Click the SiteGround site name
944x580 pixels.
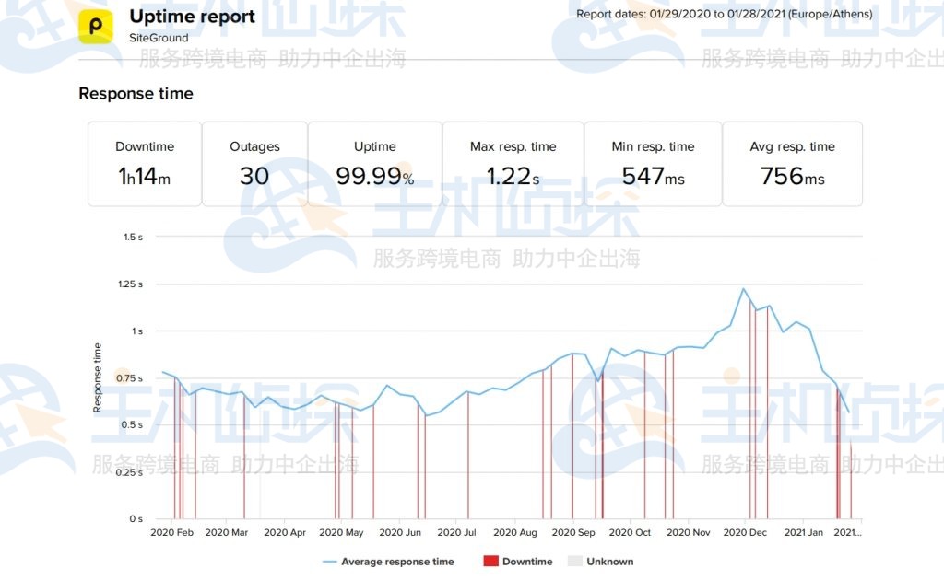point(159,39)
